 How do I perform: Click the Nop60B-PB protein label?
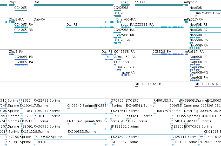199,57
